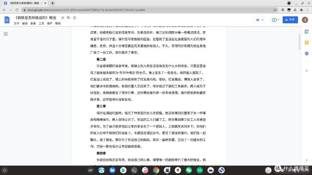Star this document
312x175 pixels.
click(63, 18)
